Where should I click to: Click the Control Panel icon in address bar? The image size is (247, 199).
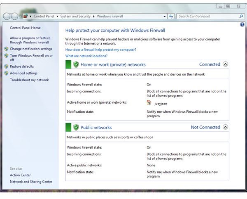click(x=26, y=16)
